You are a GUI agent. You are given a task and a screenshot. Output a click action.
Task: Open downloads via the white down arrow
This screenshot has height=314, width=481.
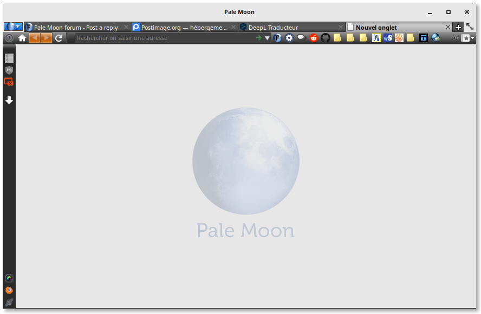9,100
